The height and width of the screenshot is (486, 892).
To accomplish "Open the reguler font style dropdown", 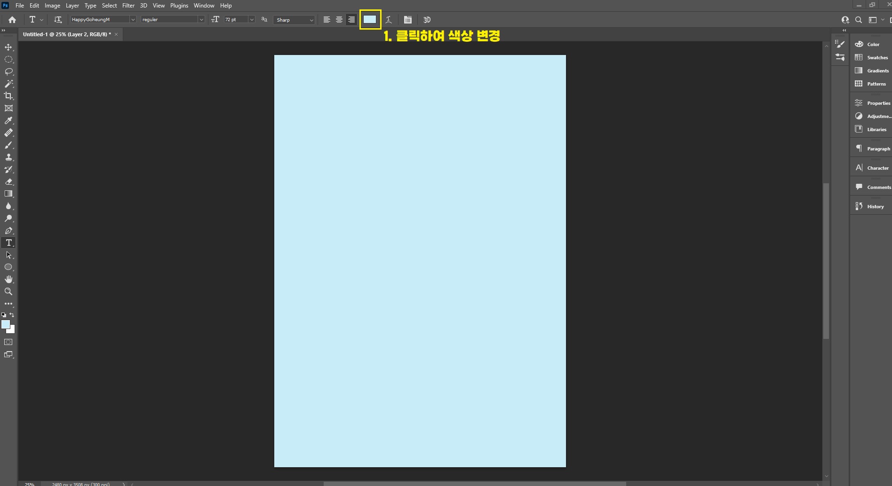I will click(201, 20).
